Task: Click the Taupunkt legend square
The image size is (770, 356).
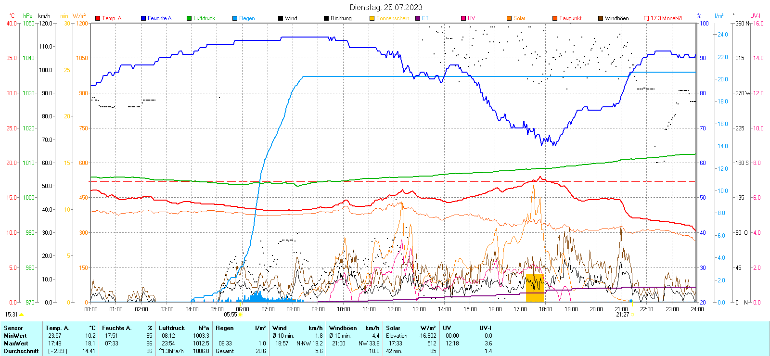Action: click(x=555, y=18)
